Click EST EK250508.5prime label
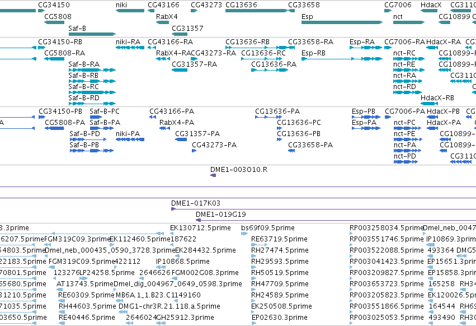The height and width of the screenshot is (326, 476). point(281,306)
